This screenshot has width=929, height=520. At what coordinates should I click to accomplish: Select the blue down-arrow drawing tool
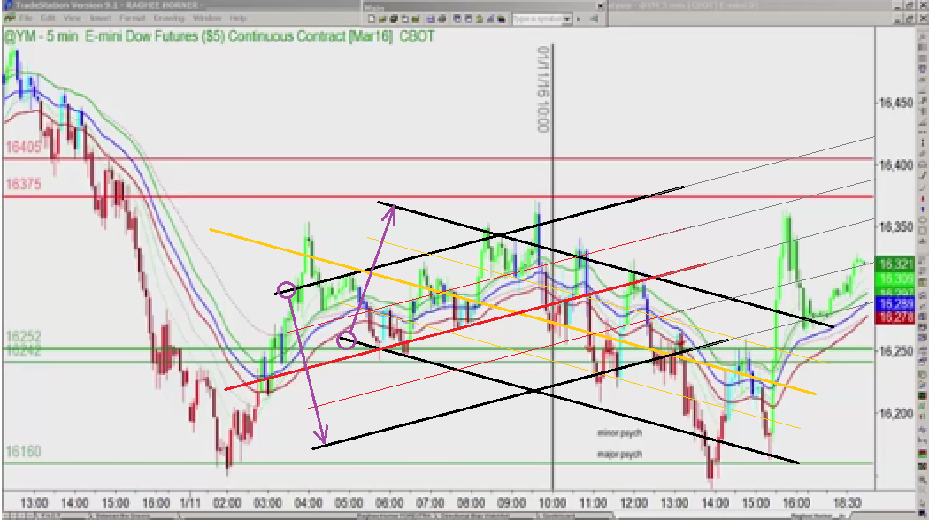(x=923, y=209)
